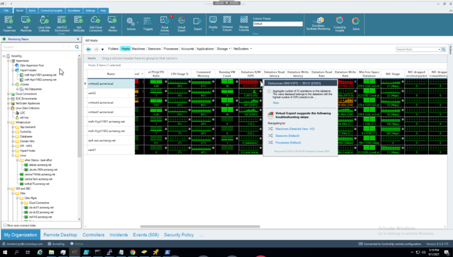
Task: Open the Column Preset dropdown
Action: click(x=301, y=24)
